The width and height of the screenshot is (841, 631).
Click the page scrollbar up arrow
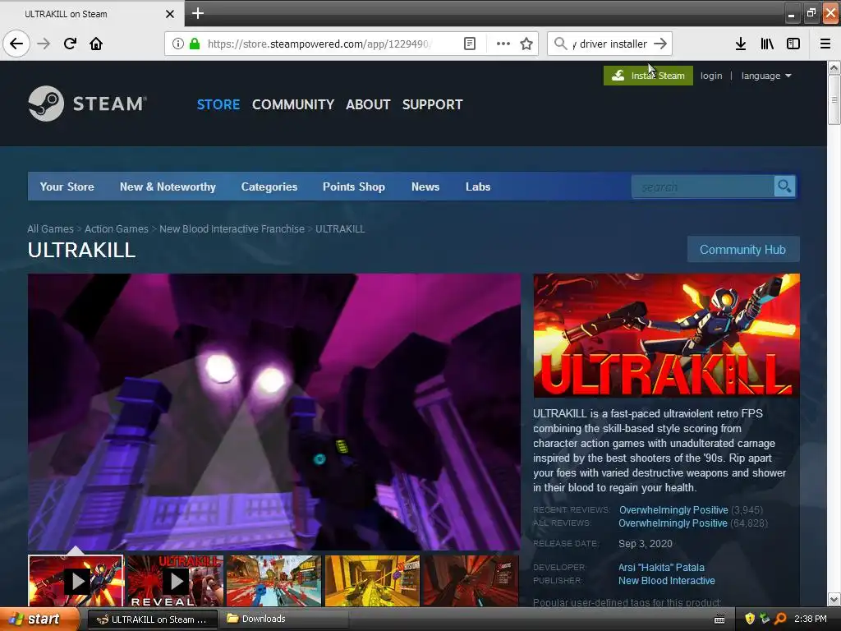[x=834, y=67]
